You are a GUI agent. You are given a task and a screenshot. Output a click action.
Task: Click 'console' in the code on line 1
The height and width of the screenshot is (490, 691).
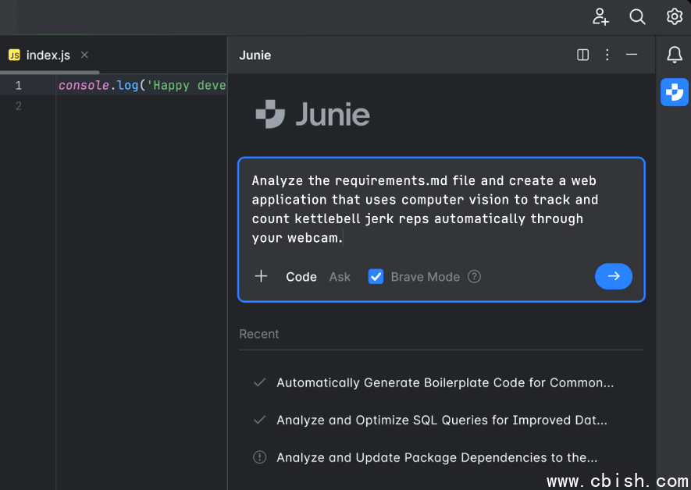coord(84,85)
